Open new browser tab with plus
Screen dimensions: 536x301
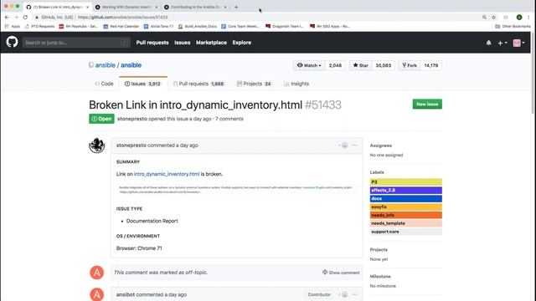click(236, 7)
